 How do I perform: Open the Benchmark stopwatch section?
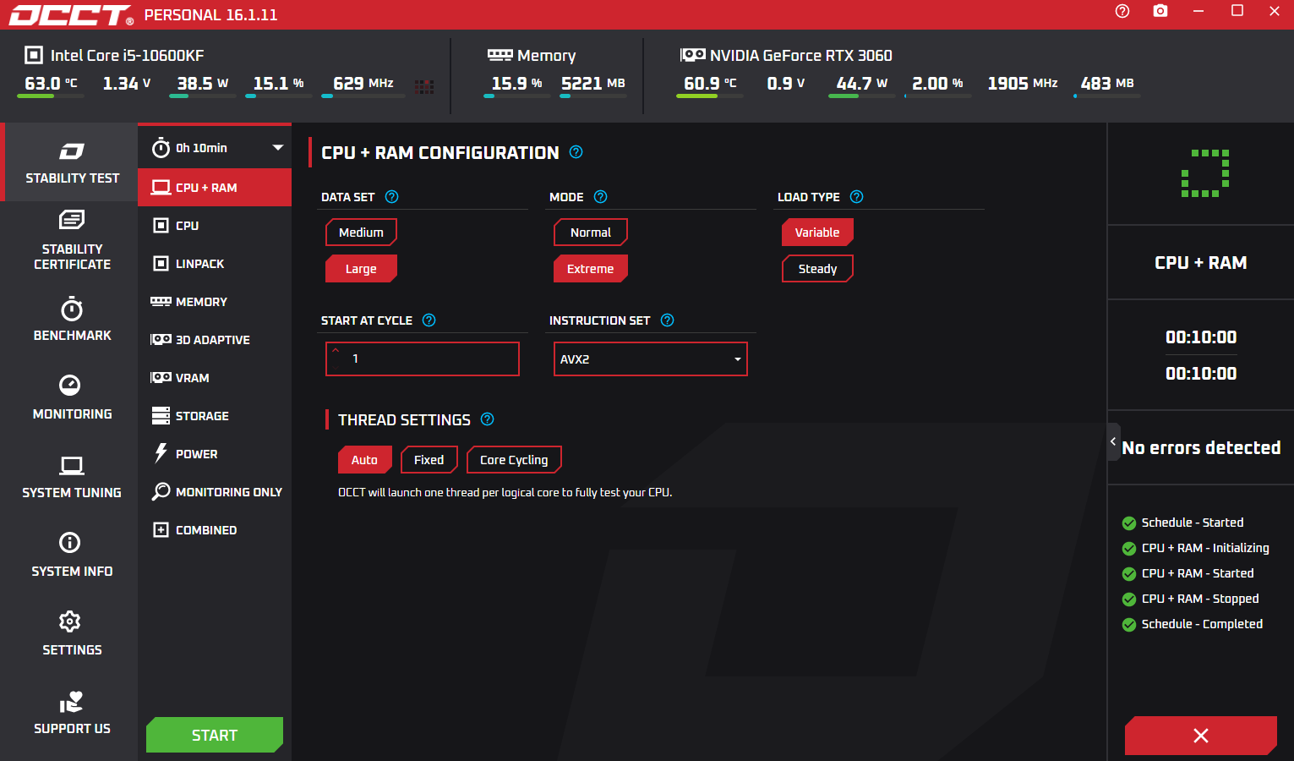[72, 319]
